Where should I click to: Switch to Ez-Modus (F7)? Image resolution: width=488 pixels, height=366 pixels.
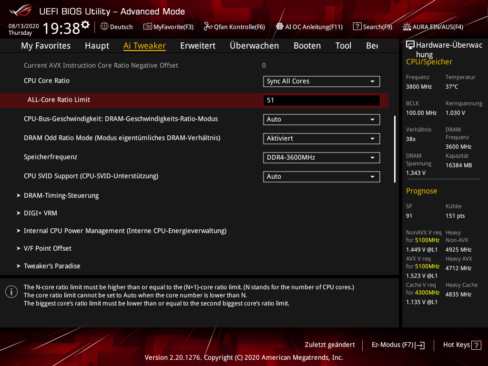[x=398, y=345]
